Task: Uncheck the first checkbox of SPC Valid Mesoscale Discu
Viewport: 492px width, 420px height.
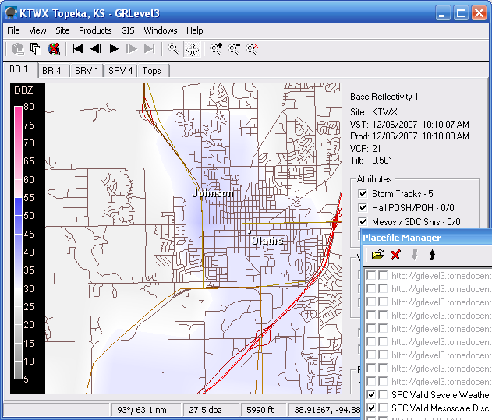Action: 371,408
